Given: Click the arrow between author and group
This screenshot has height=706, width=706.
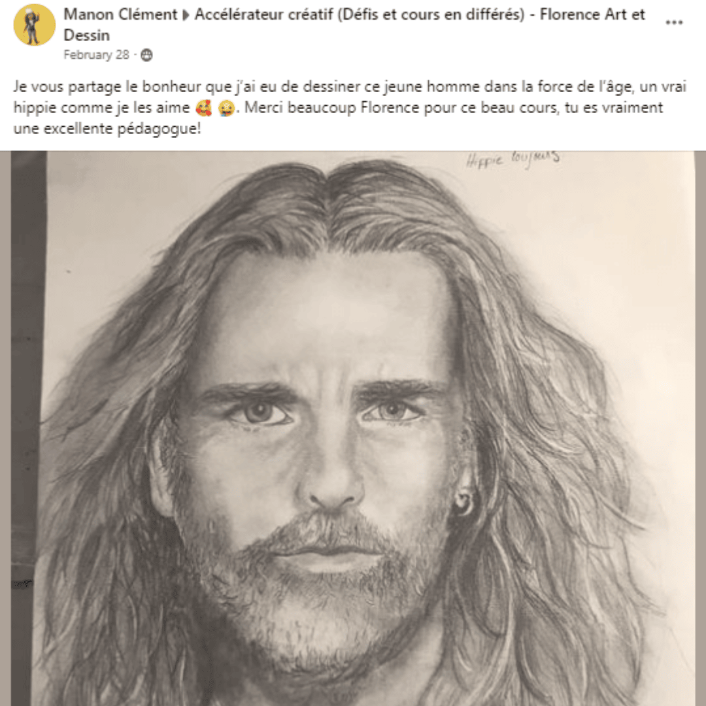Looking at the screenshot, I should point(186,15).
